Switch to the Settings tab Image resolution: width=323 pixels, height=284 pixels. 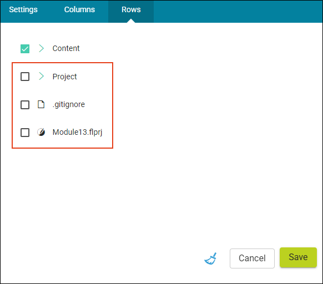click(23, 9)
